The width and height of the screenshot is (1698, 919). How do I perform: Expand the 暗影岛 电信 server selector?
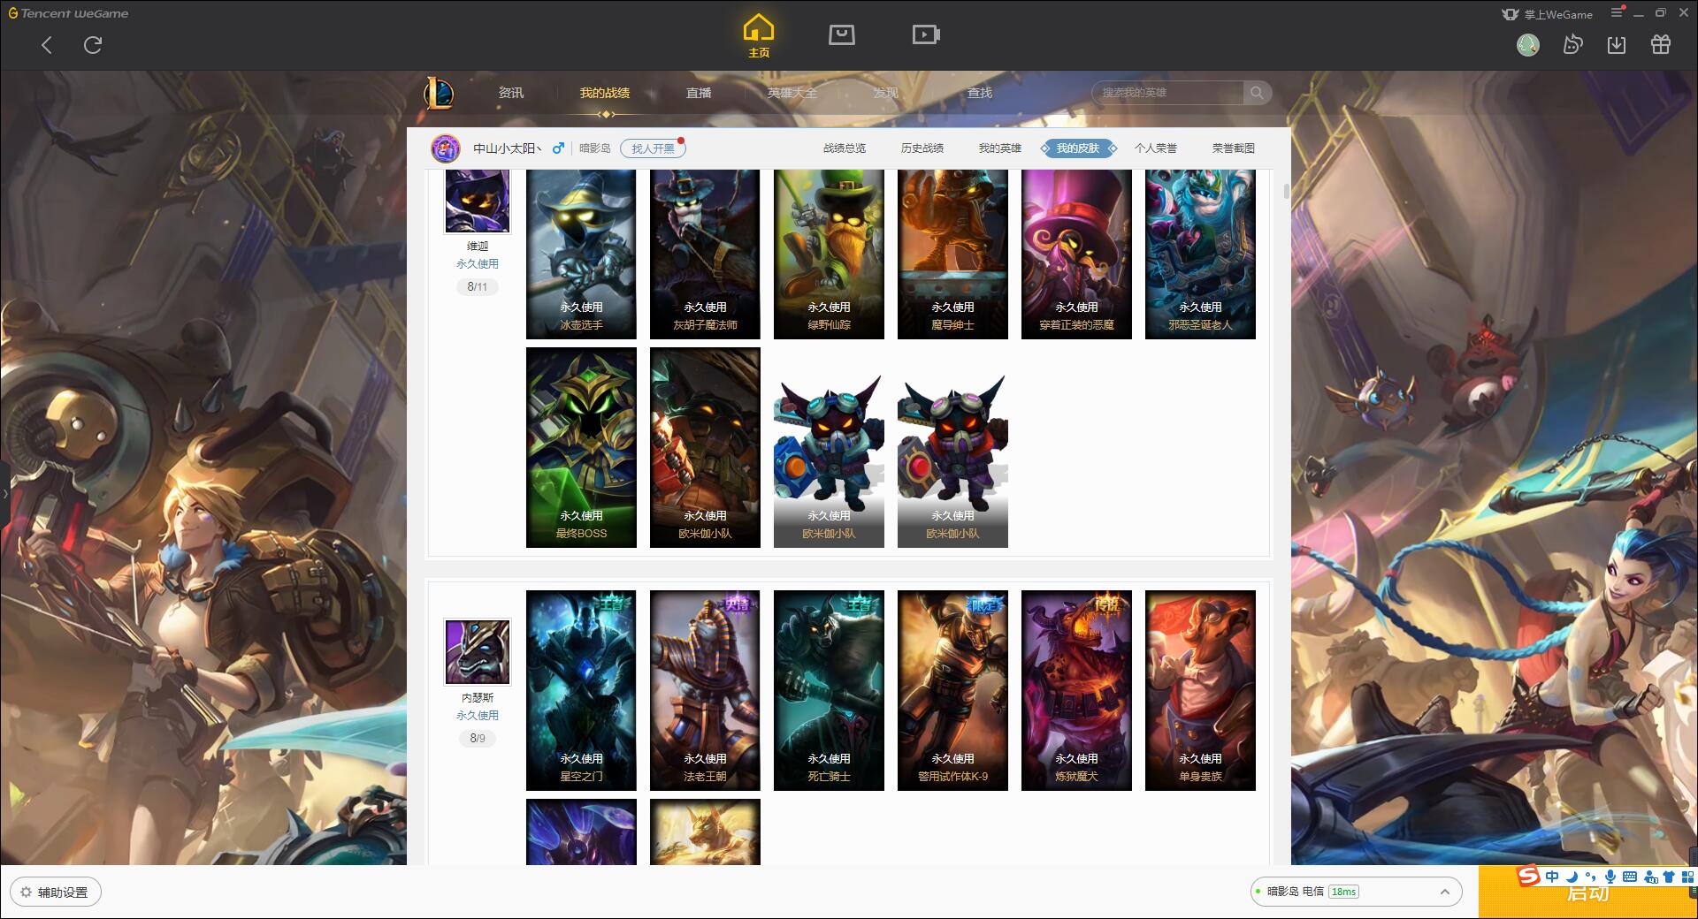[x=1355, y=892]
